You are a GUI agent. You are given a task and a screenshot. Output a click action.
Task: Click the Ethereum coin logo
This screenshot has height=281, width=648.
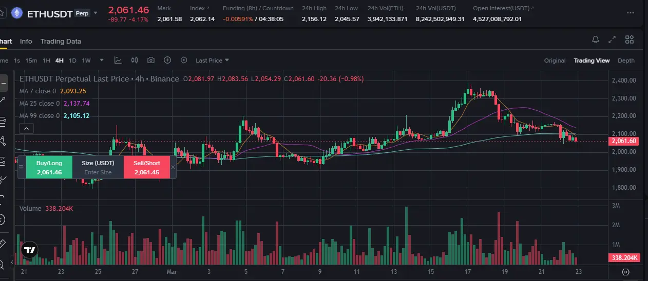(16, 13)
